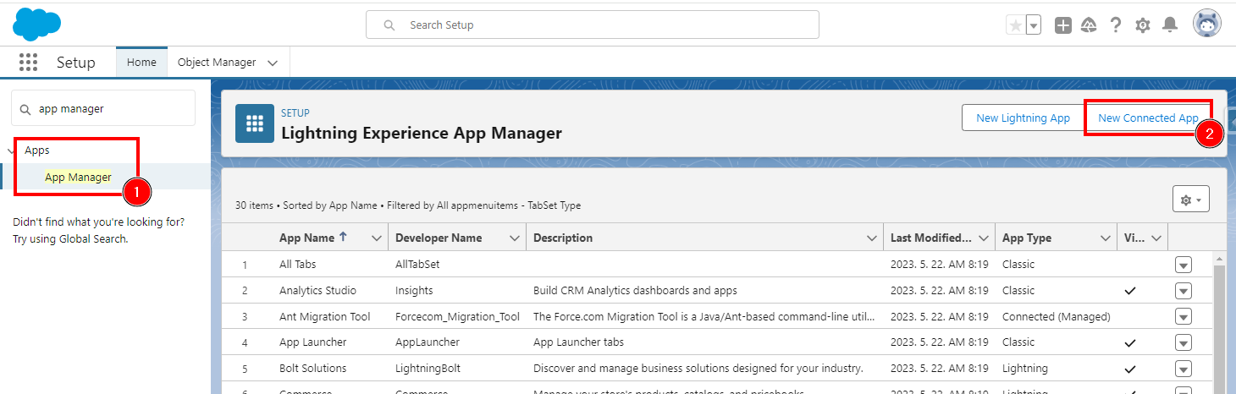Open the App Name column menu chevron

point(377,238)
